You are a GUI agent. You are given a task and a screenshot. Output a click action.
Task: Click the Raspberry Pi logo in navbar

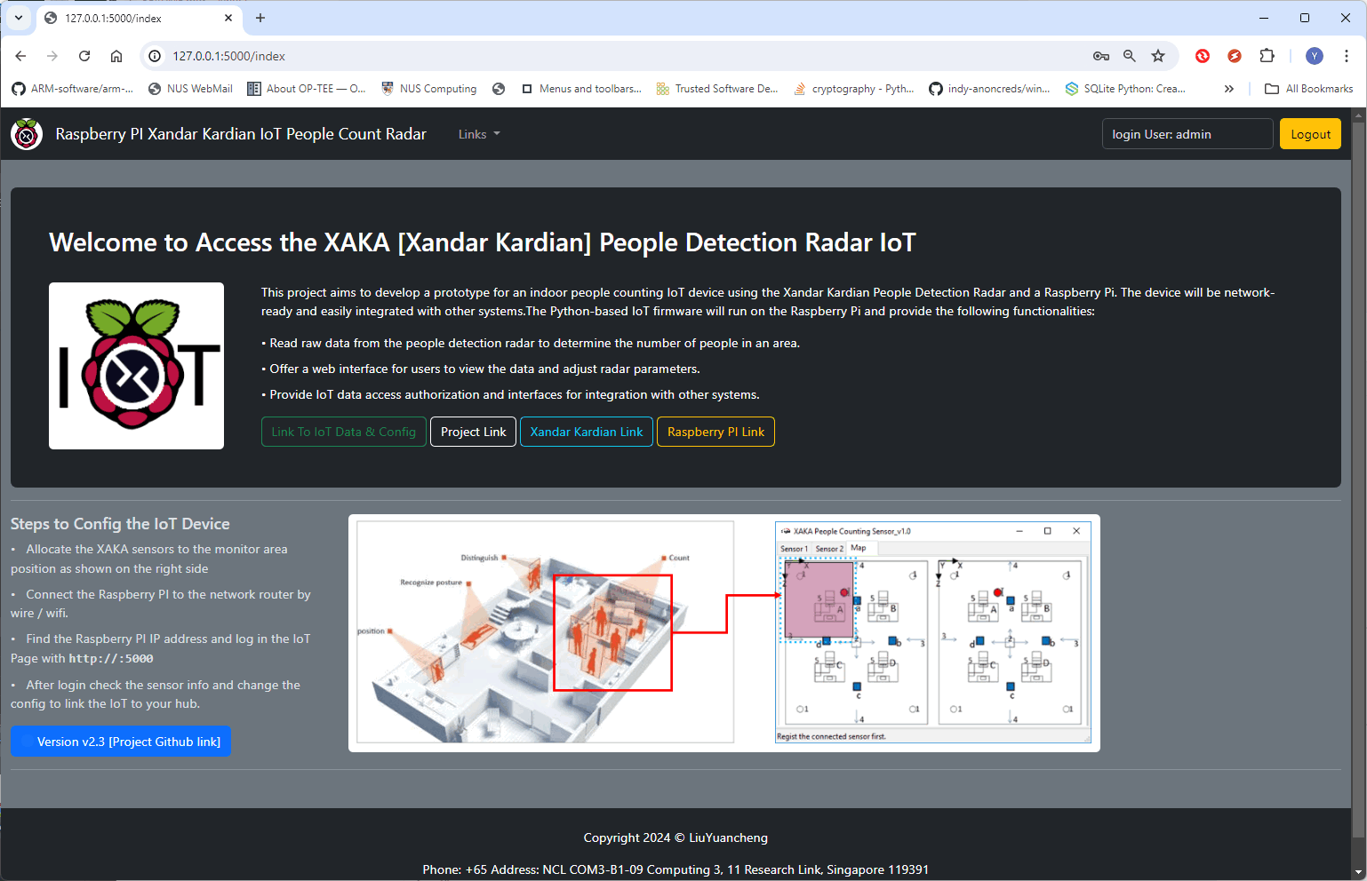(27, 134)
